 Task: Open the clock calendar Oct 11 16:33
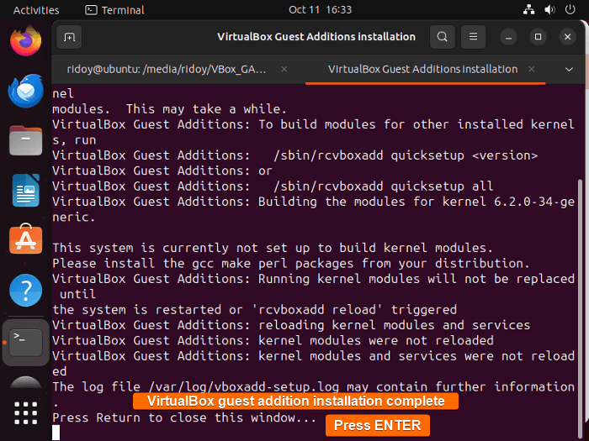tap(320, 10)
